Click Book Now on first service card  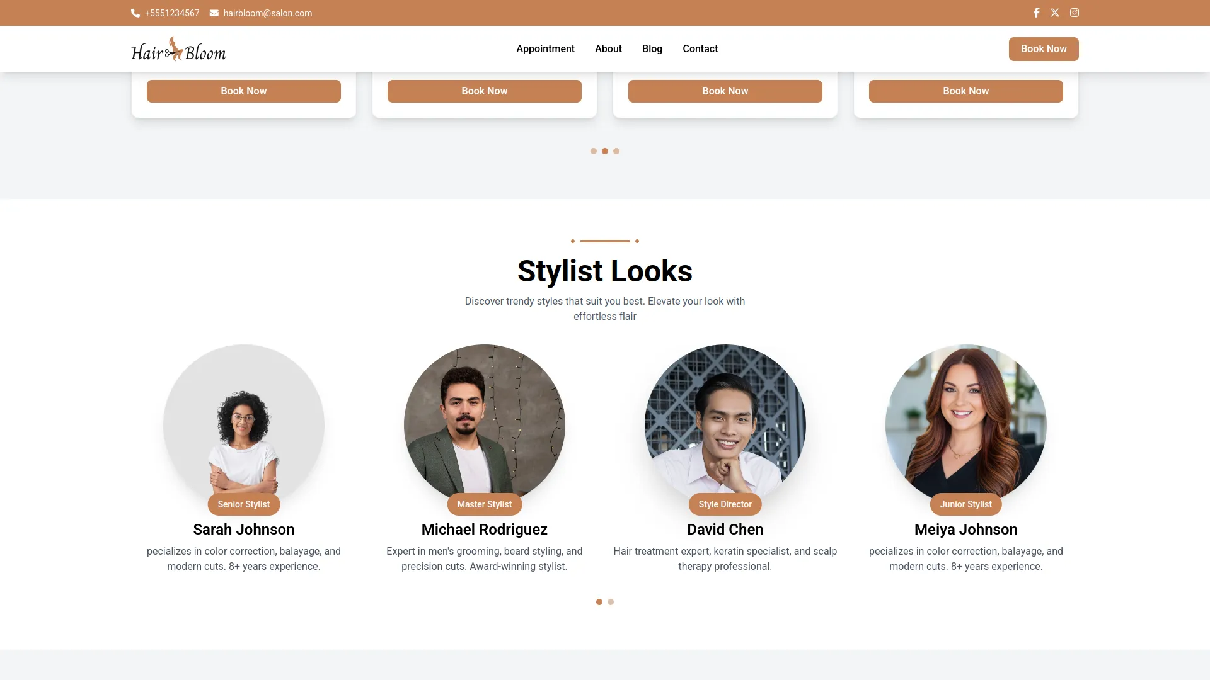click(x=244, y=91)
